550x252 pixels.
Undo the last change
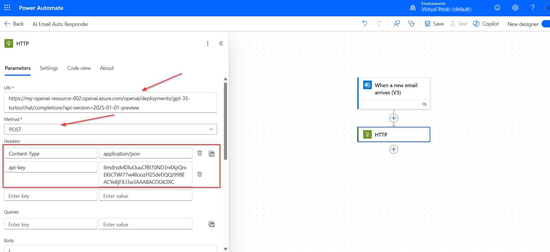click(365, 24)
